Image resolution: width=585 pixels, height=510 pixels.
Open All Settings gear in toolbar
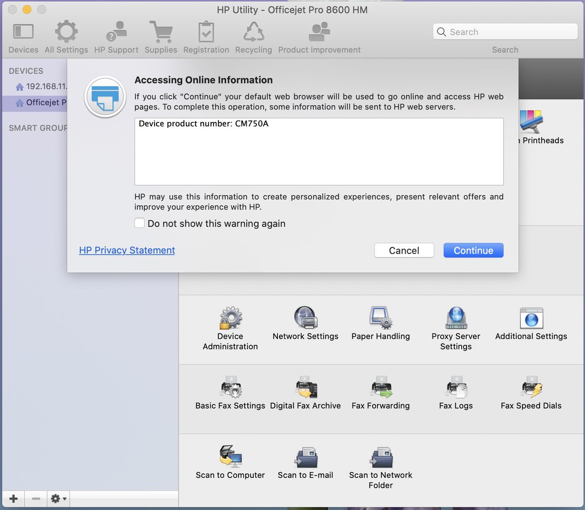click(66, 32)
